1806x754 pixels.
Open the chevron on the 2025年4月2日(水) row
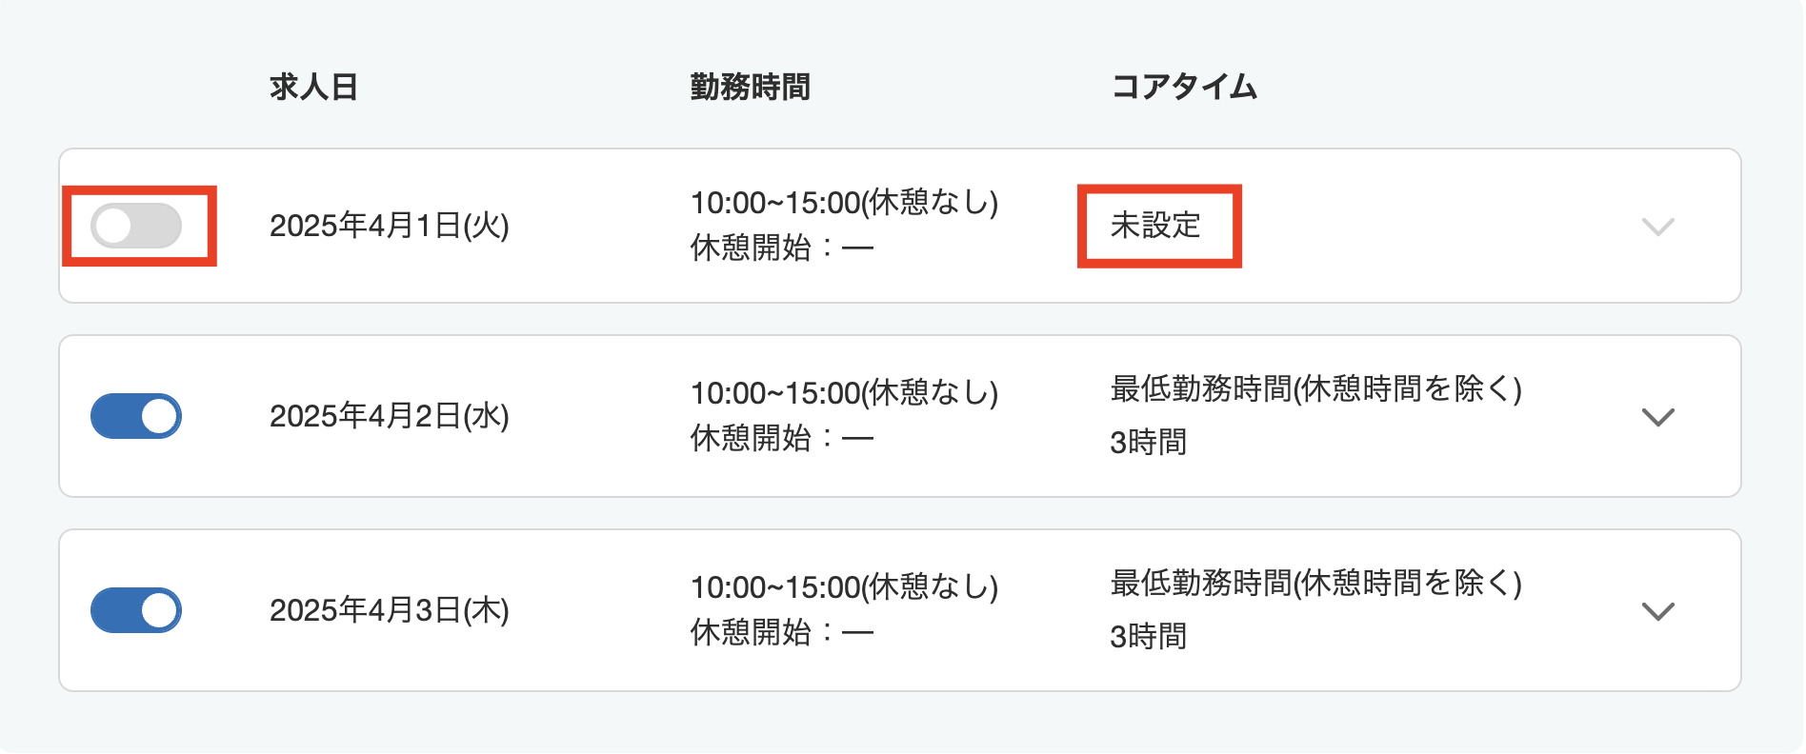[1658, 416]
